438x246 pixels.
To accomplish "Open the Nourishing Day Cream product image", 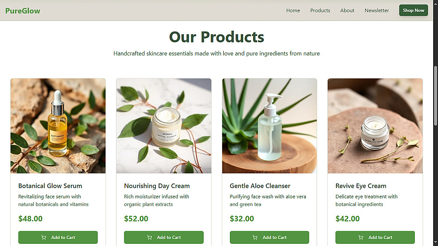I will pyautogui.click(x=164, y=126).
